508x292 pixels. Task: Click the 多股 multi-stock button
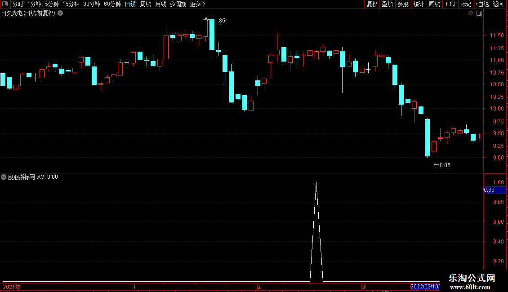(403, 4)
